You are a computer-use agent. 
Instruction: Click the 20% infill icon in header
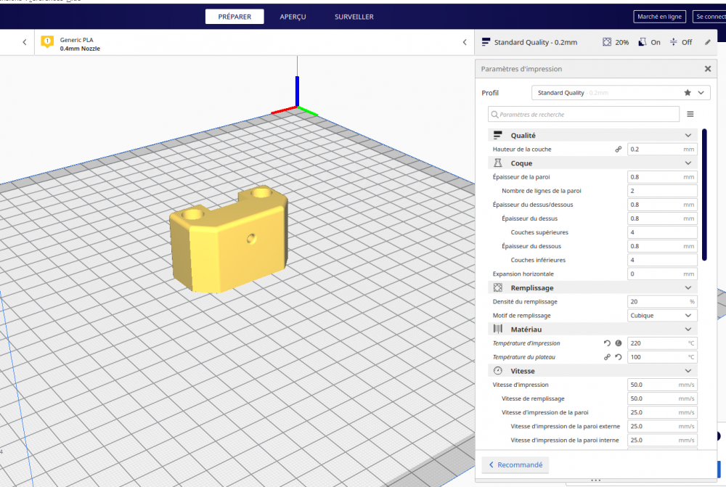pyautogui.click(x=606, y=42)
